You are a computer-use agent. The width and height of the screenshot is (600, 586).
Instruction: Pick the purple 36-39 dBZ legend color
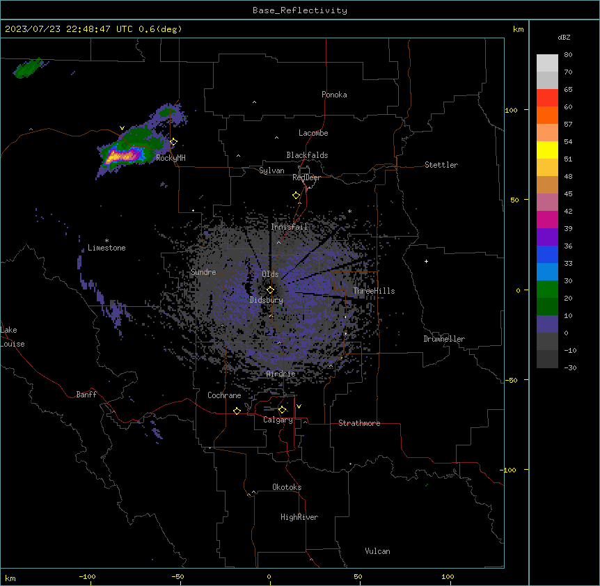pos(547,237)
